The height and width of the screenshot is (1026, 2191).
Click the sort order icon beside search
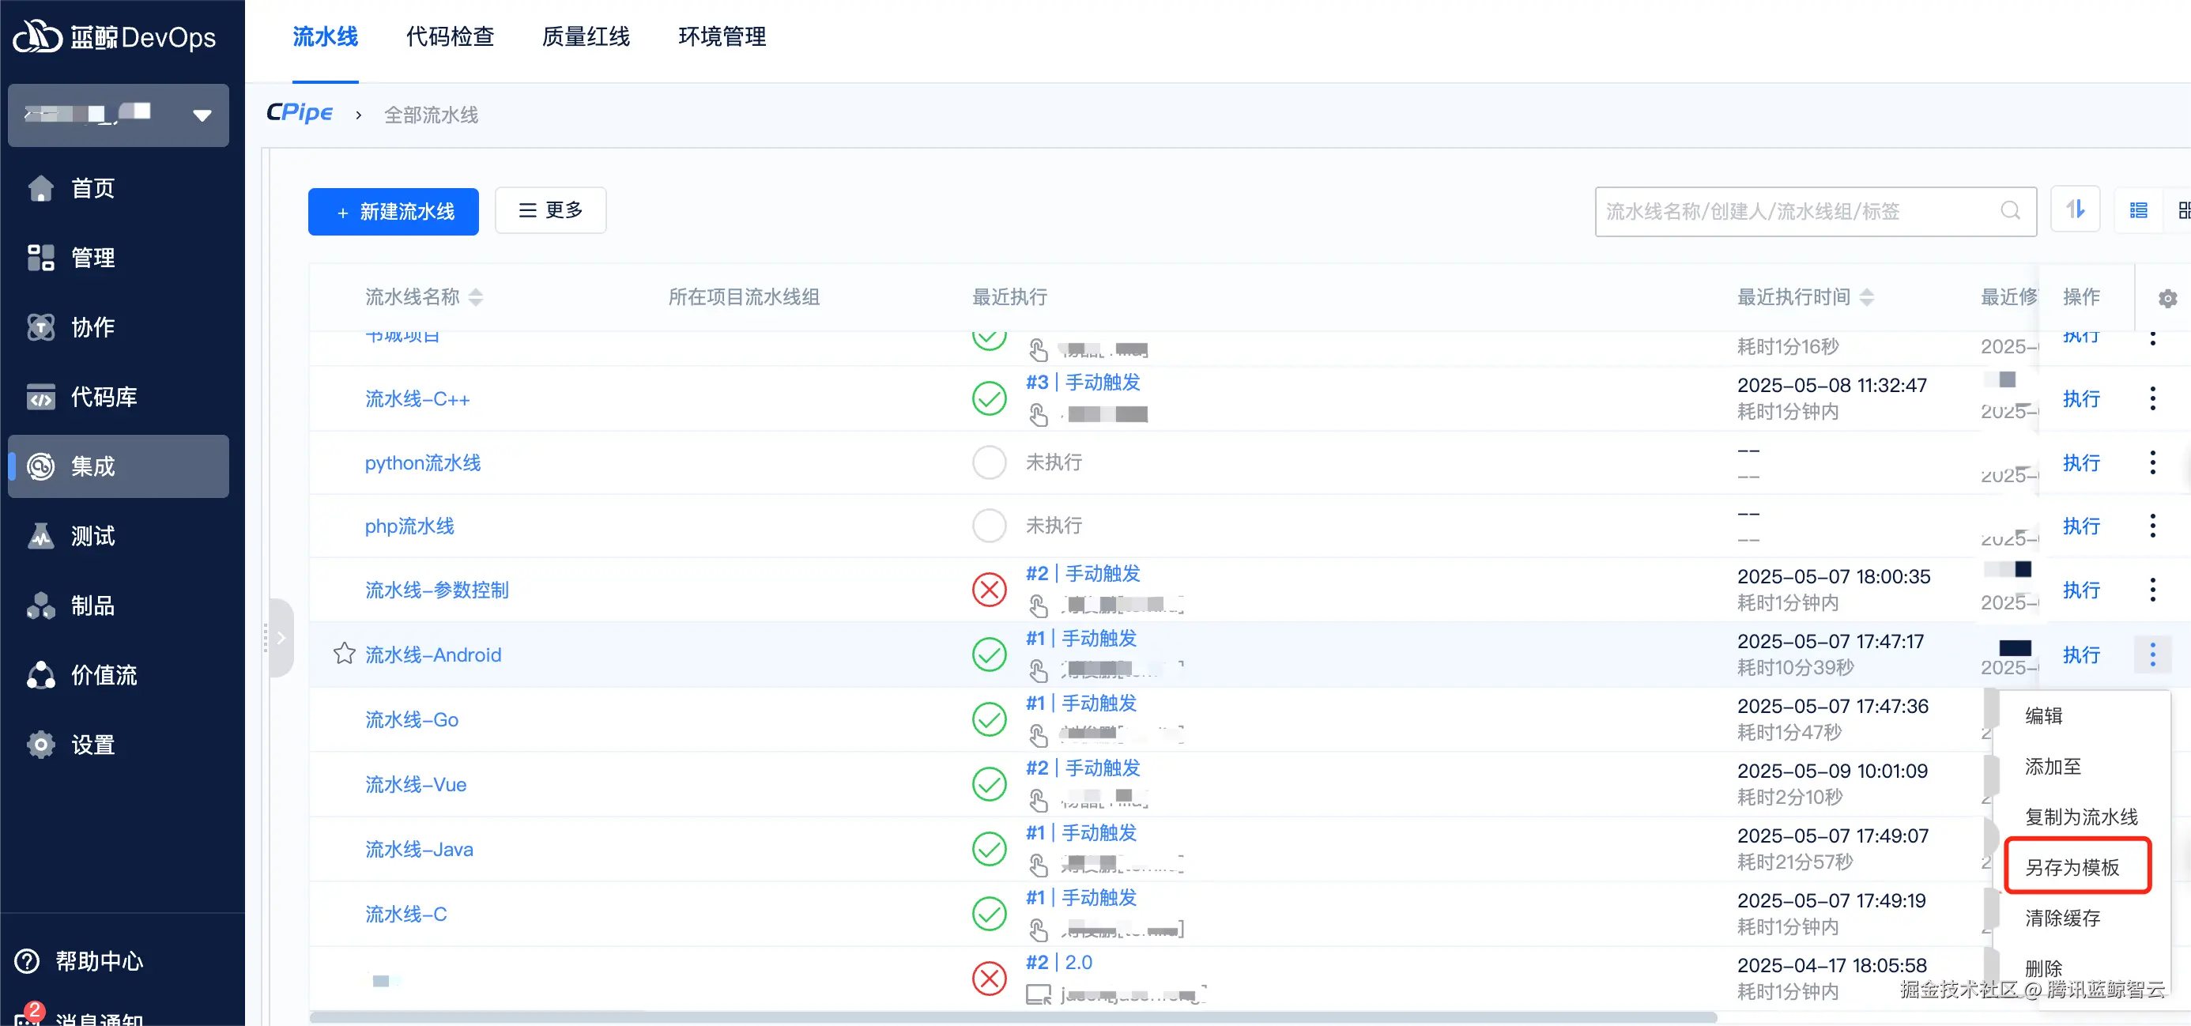pos(2075,209)
